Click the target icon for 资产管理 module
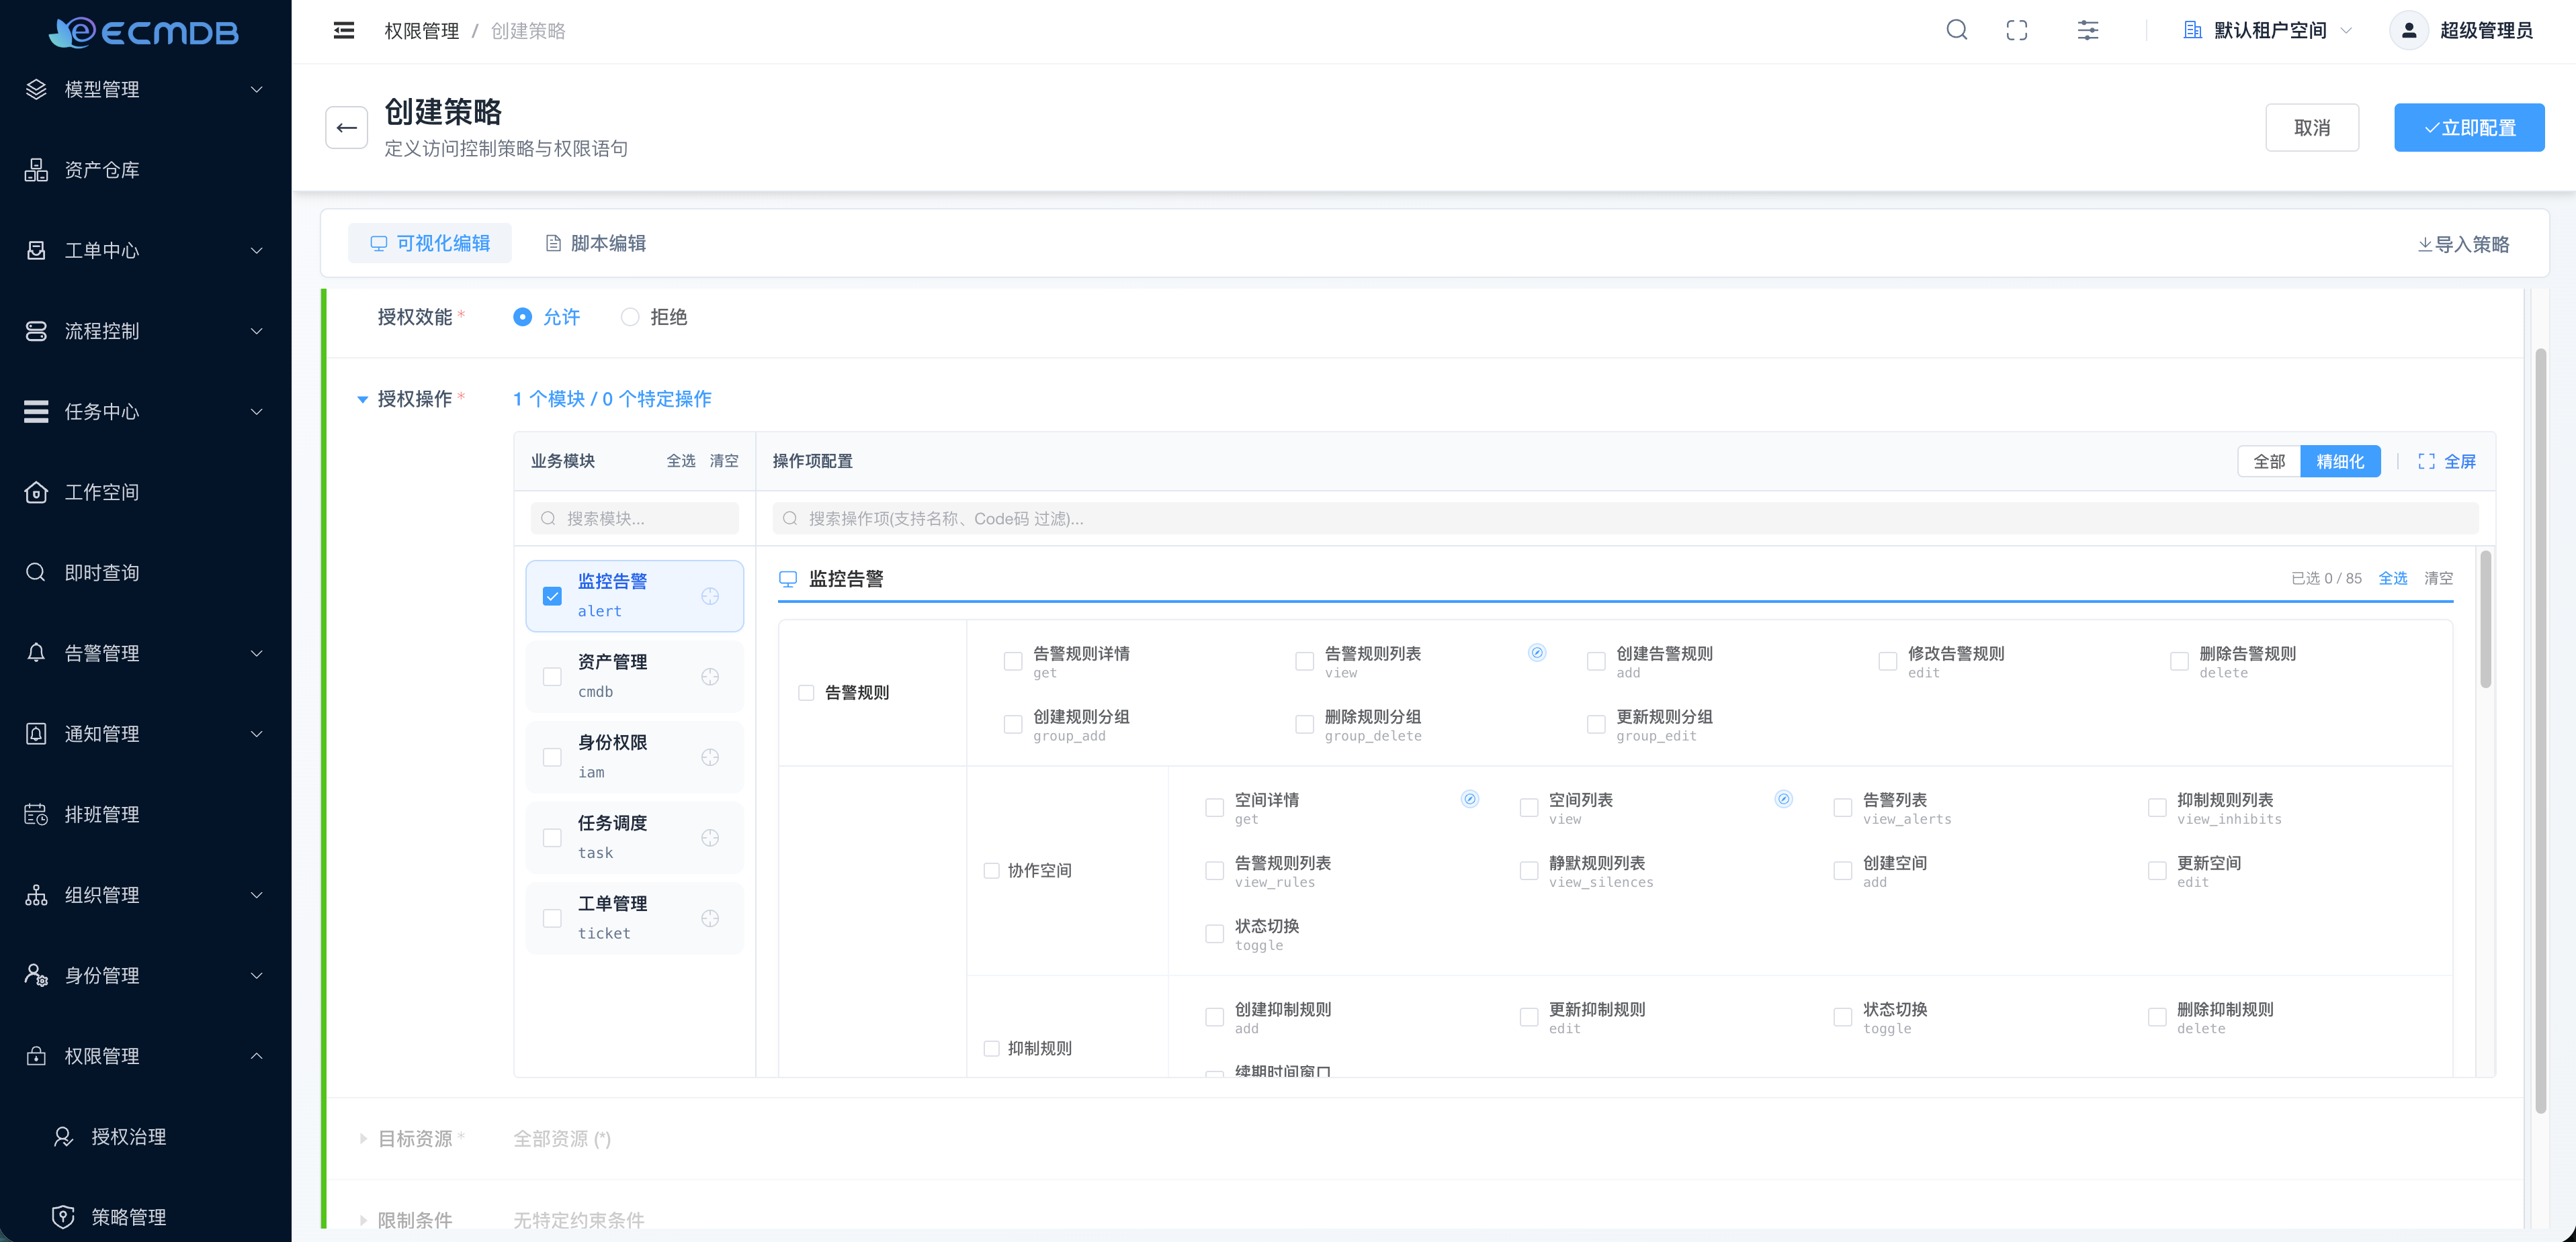This screenshot has width=2576, height=1242. point(710,677)
